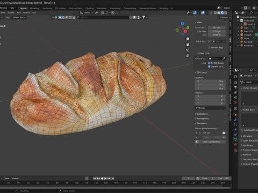The image size is (258, 193).
Task: Toggle perspective/orthographic grid icon
Action: [x=188, y=56]
